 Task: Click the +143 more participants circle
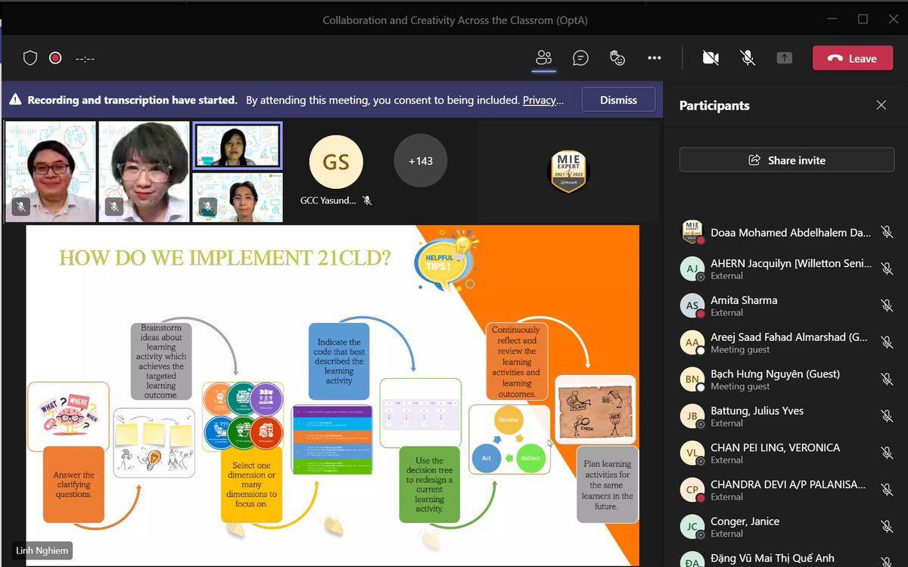[421, 160]
